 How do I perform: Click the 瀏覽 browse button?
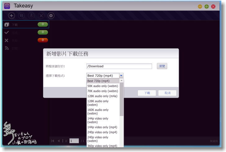point(162,66)
